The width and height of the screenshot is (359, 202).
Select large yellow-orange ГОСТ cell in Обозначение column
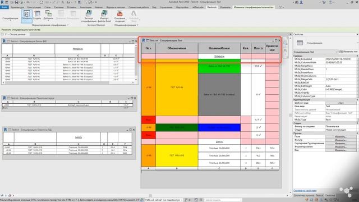(177, 88)
